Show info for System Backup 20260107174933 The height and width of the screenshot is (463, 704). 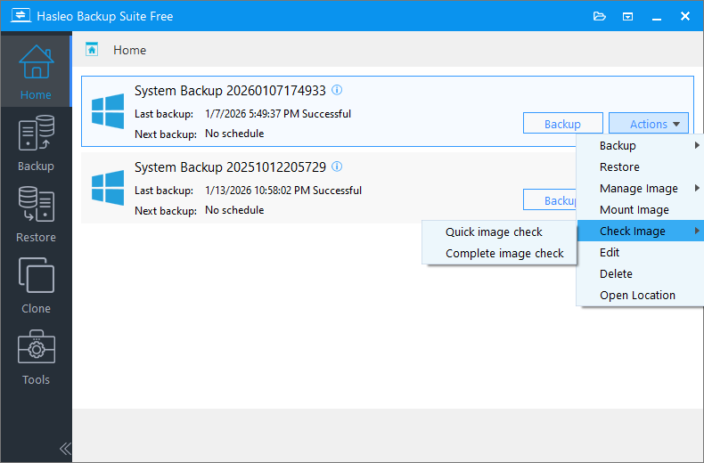tap(337, 90)
